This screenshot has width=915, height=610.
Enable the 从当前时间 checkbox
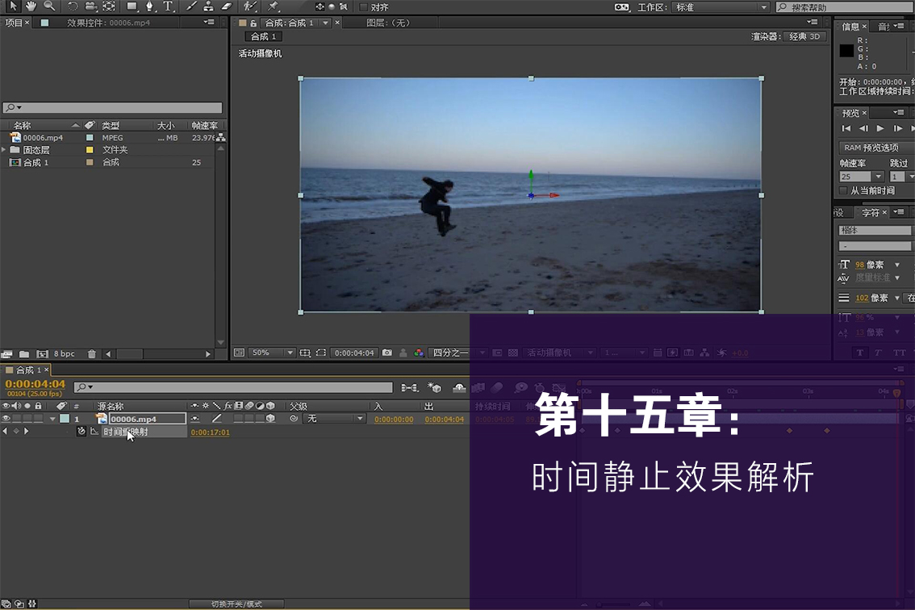pos(842,190)
